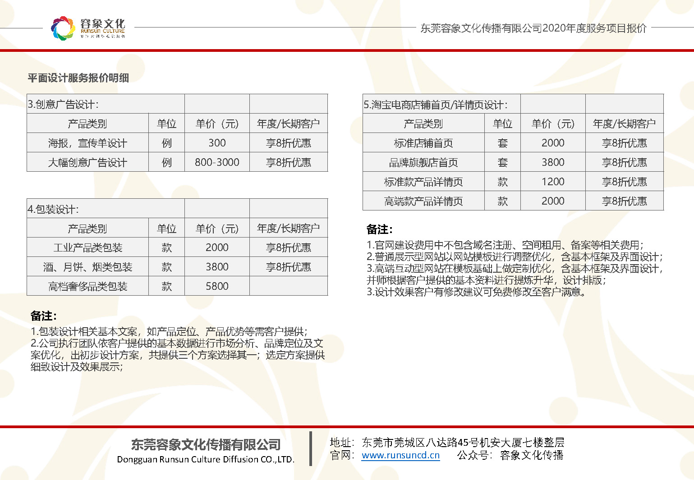
Task: Select the section title 5.淘宝电商店铺首页/详情页设计
Action: (436, 105)
